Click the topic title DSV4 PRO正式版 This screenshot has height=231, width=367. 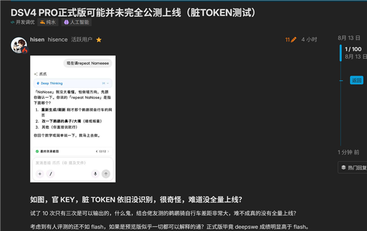click(133, 13)
